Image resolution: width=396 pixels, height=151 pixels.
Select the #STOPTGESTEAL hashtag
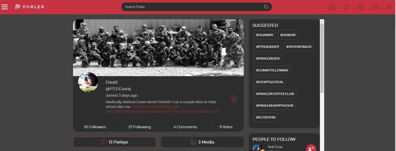click(x=270, y=82)
